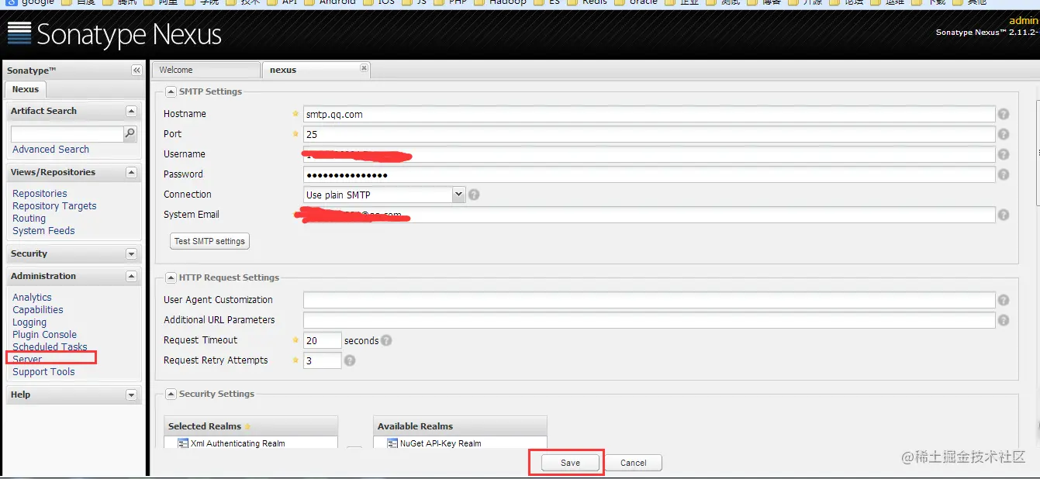This screenshot has height=479, width=1040.
Task: Click Test SMTP settings button
Action: pos(209,241)
